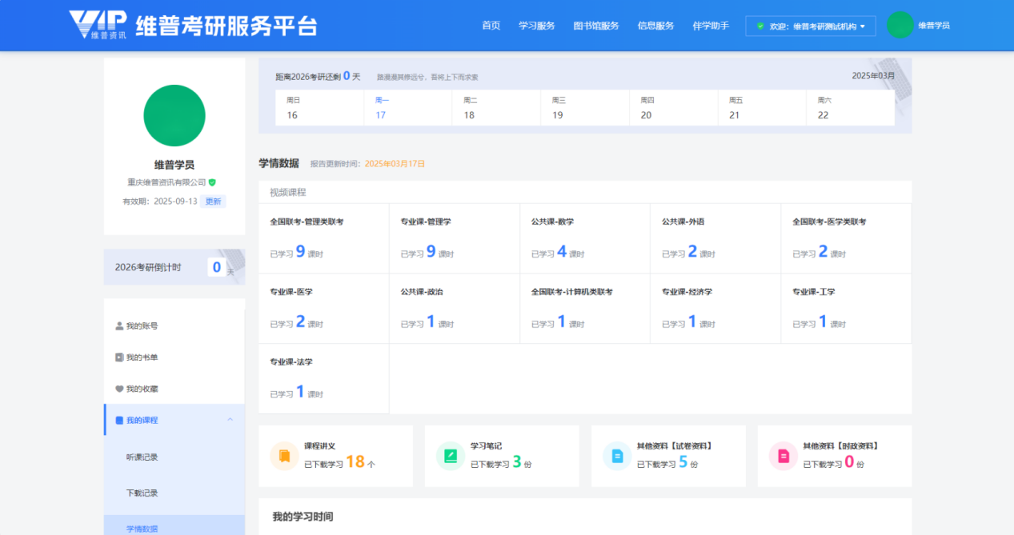Collapse the 我的课程 sidebar section

(x=230, y=420)
